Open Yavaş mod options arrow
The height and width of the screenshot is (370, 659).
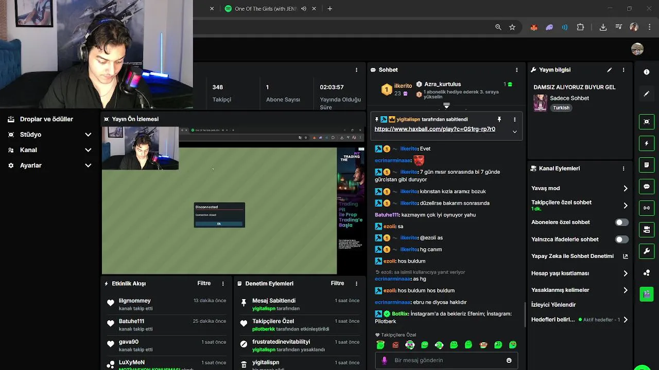[x=626, y=189]
